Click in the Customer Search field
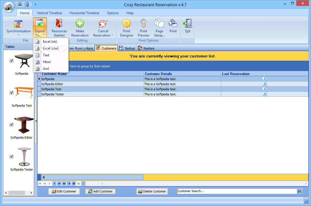This screenshot has width=311, height=206. pyautogui.click(x=237, y=191)
